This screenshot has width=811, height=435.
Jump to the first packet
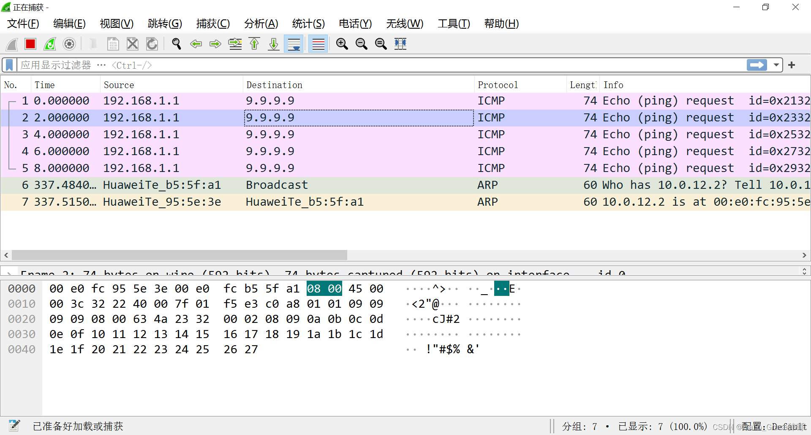point(254,44)
